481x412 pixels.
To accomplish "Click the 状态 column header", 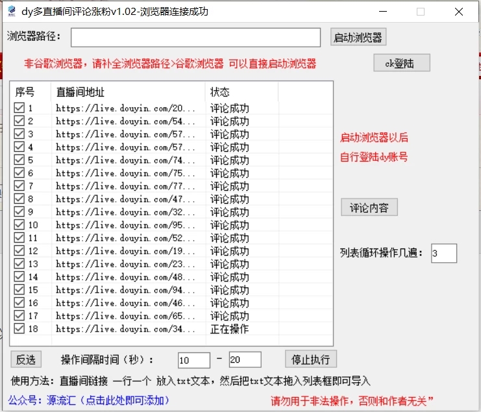I will [241, 92].
